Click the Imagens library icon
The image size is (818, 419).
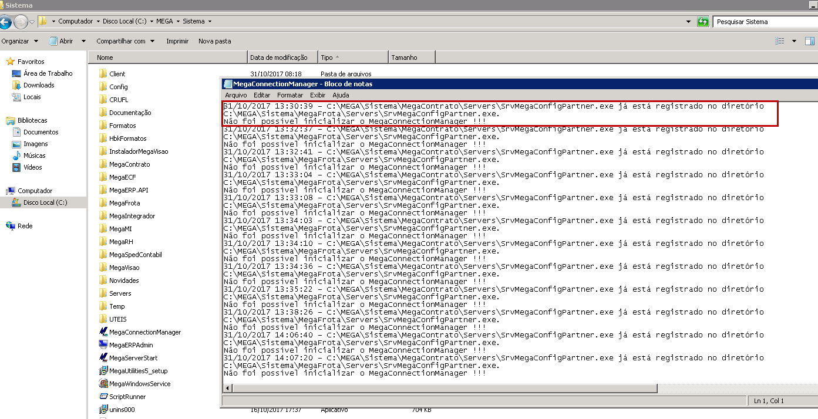[x=16, y=144]
